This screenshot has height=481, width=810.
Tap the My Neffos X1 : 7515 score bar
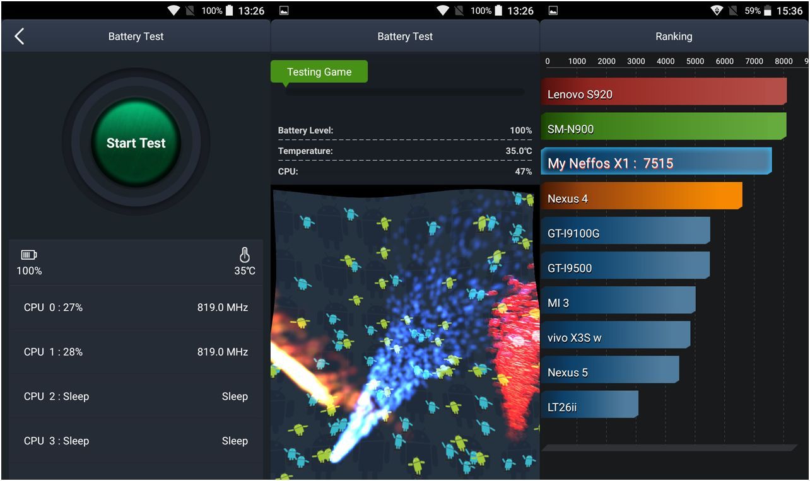click(x=655, y=162)
